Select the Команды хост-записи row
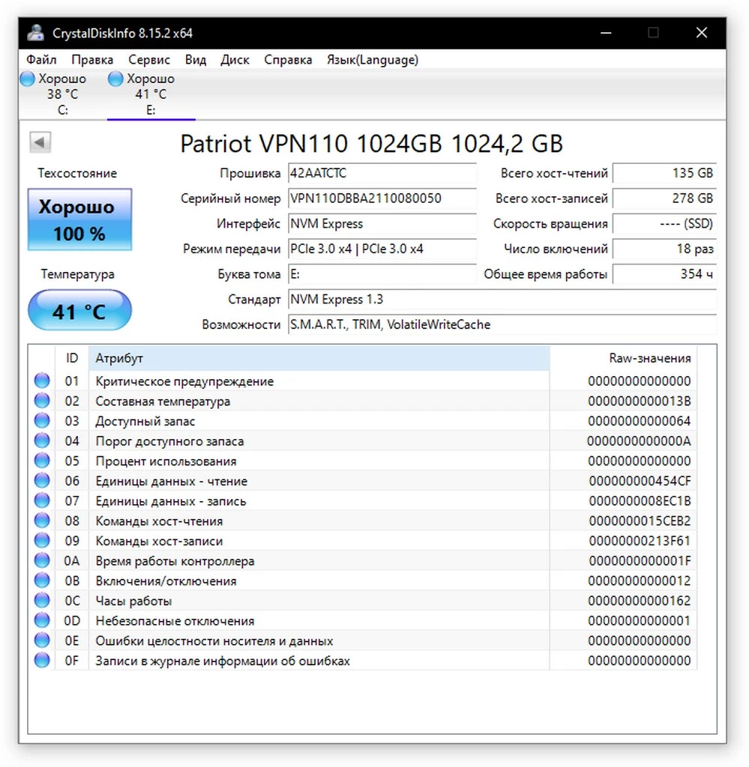The width and height of the screenshot is (749, 767). [x=363, y=541]
